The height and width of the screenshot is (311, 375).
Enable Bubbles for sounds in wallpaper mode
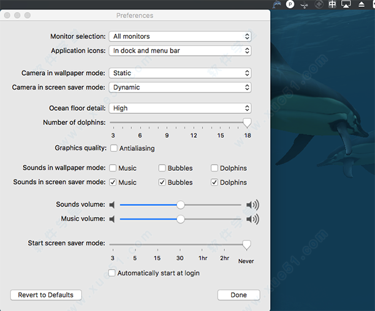(x=162, y=168)
